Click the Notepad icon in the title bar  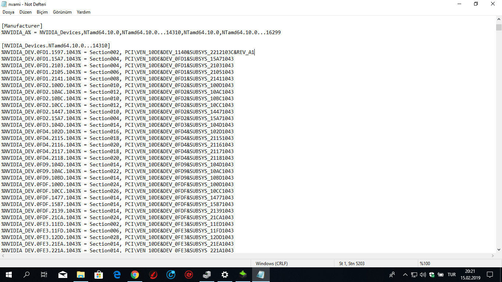pyautogui.click(x=4, y=4)
